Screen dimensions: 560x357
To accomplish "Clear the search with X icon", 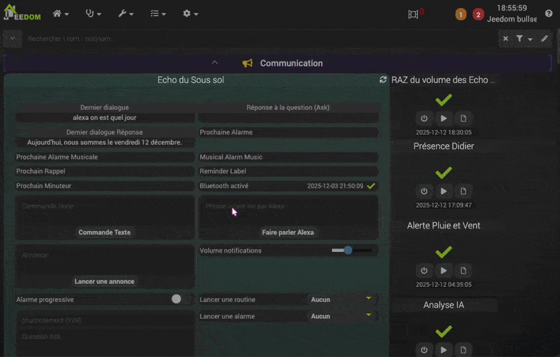I will (505, 38).
